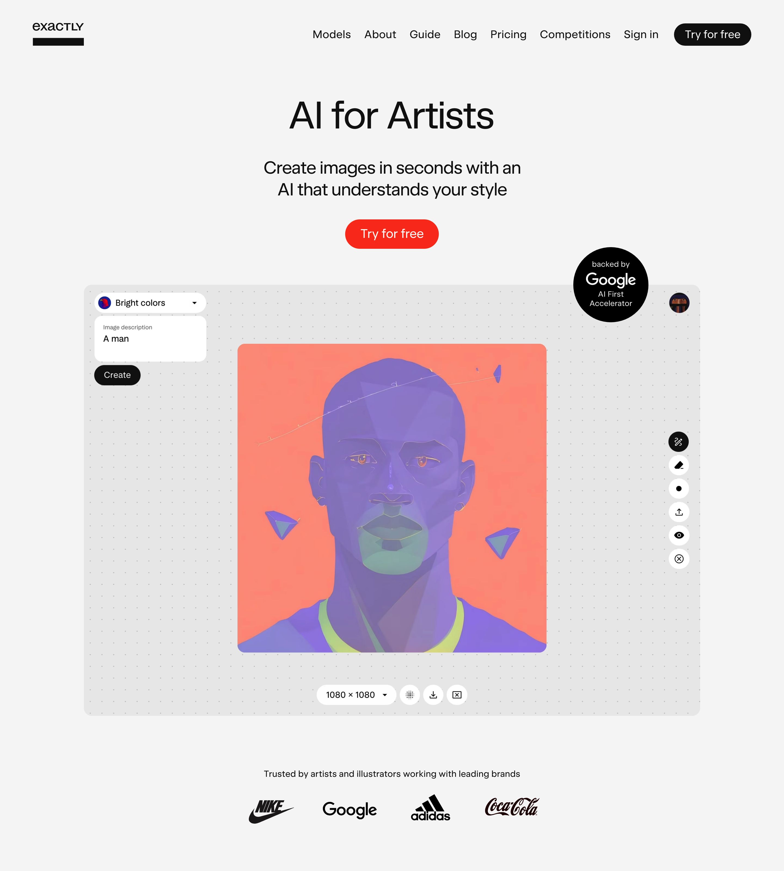Click the brush size dot icon
Image resolution: width=784 pixels, height=871 pixels.
678,489
